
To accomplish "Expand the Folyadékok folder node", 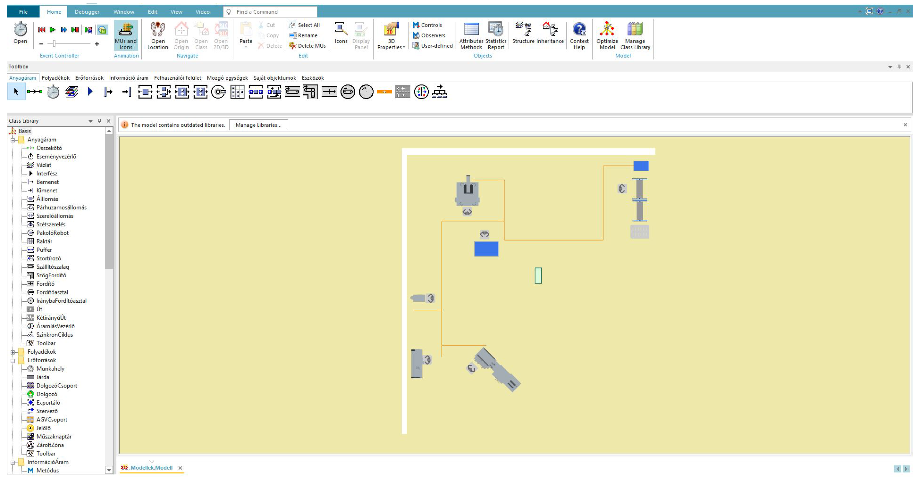I will pyautogui.click(x=13, y=352).
